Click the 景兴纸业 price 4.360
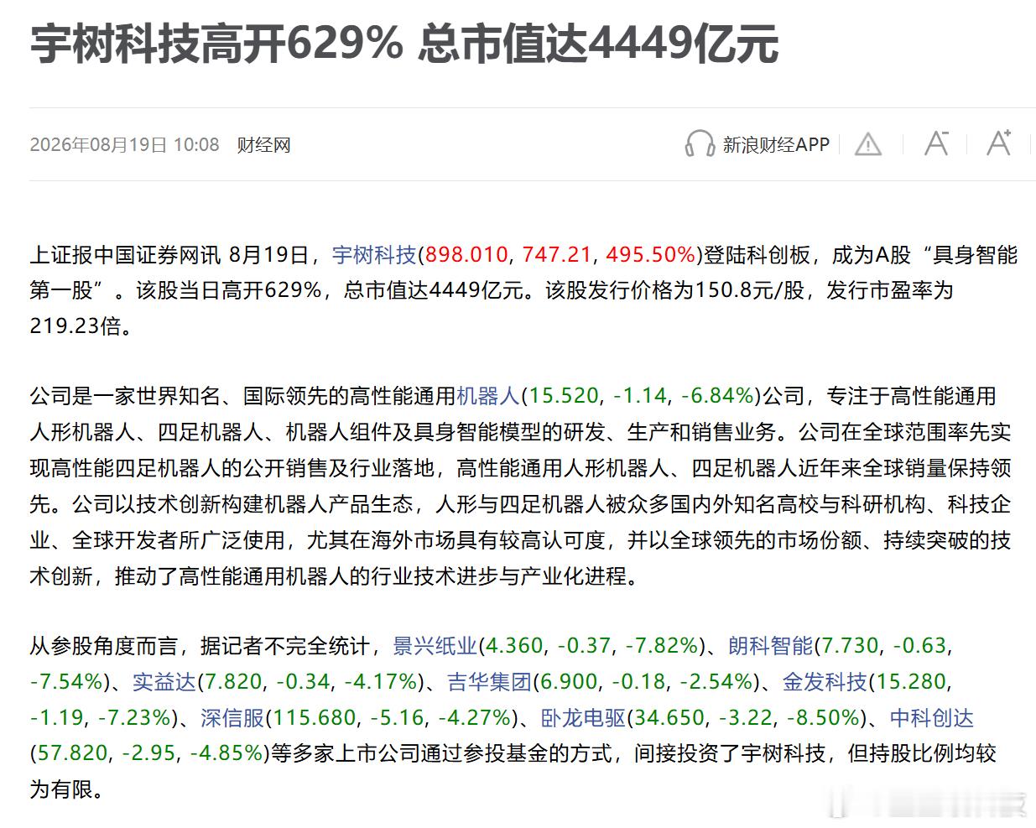 click(x=513, y=645)
